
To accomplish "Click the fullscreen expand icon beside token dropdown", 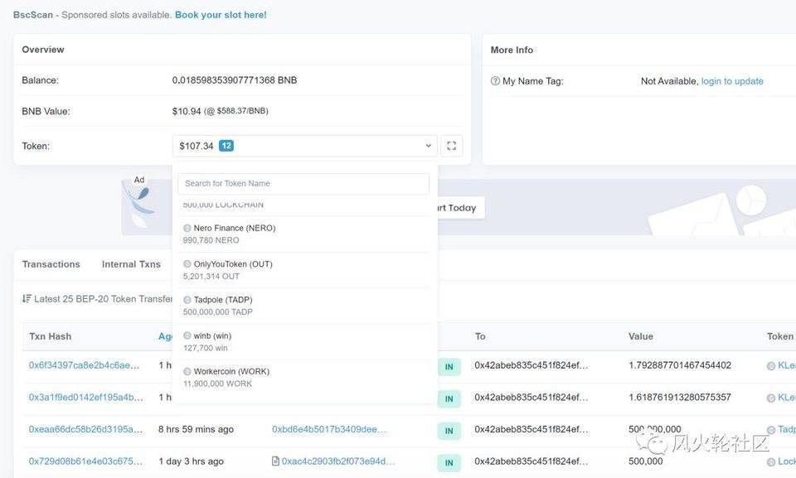I will (x=451, y=146).
